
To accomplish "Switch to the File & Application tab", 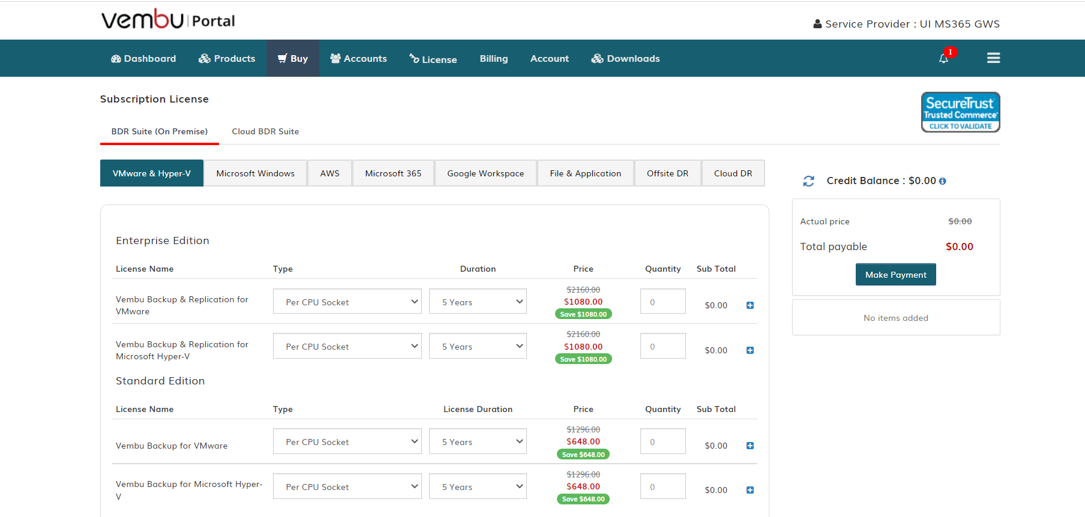I will tap(586, 173).
